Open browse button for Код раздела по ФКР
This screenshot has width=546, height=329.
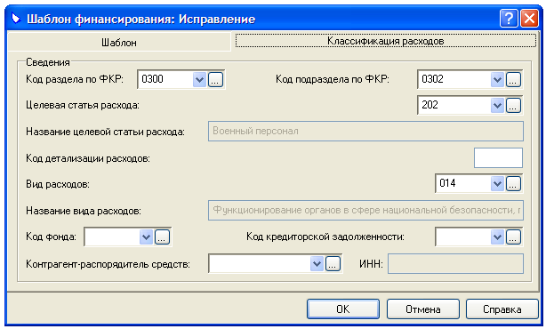[215, 79]
